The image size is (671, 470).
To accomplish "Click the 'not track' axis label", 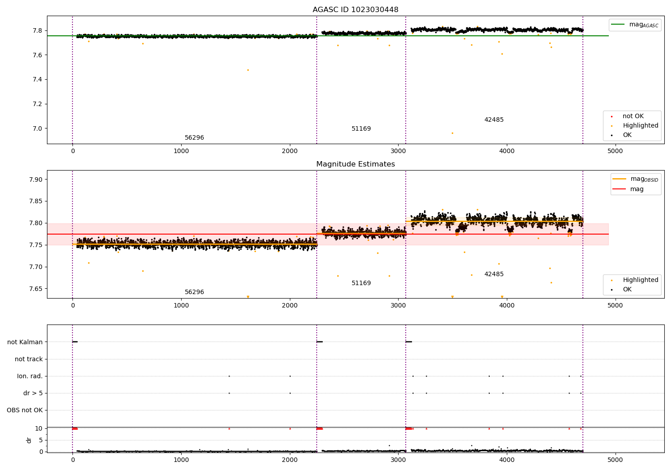I will coord(29,359).
